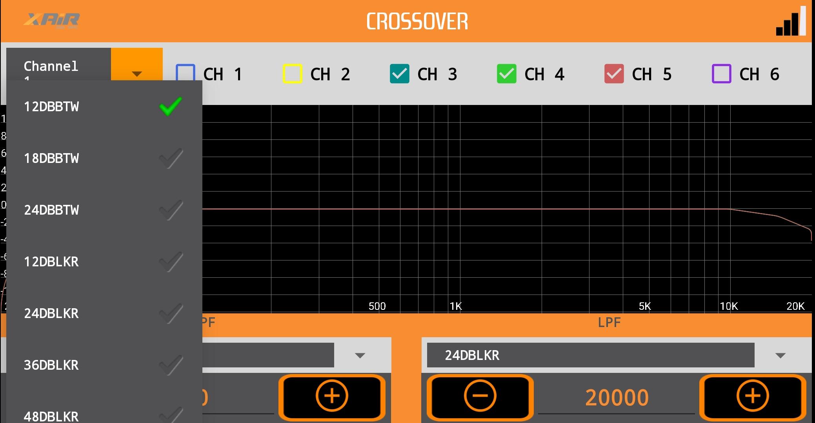
Task: Uncheck the CH 3 checkbox
Action: point(400,74)
